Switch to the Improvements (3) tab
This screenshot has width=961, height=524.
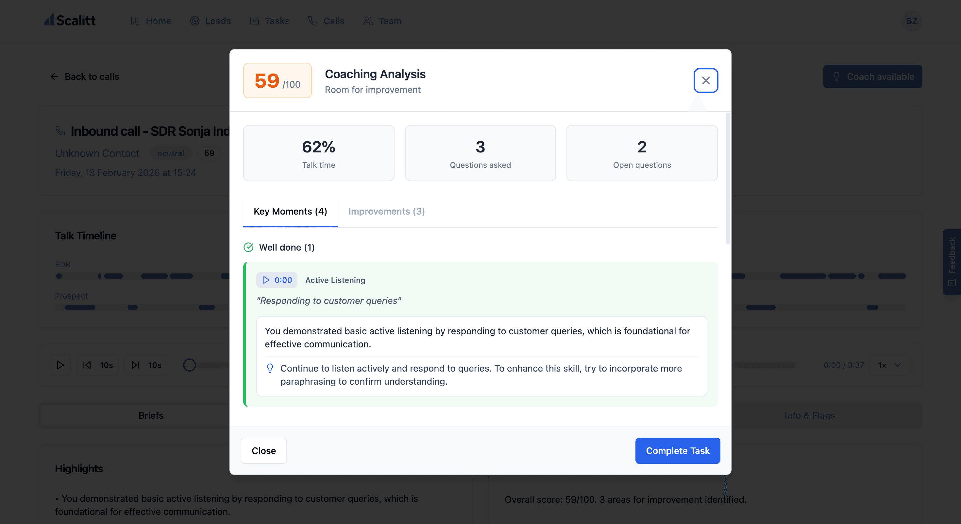386,211
